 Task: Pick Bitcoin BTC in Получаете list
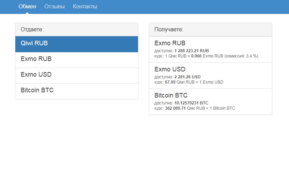pyautogui.click(x=211, y=102)
